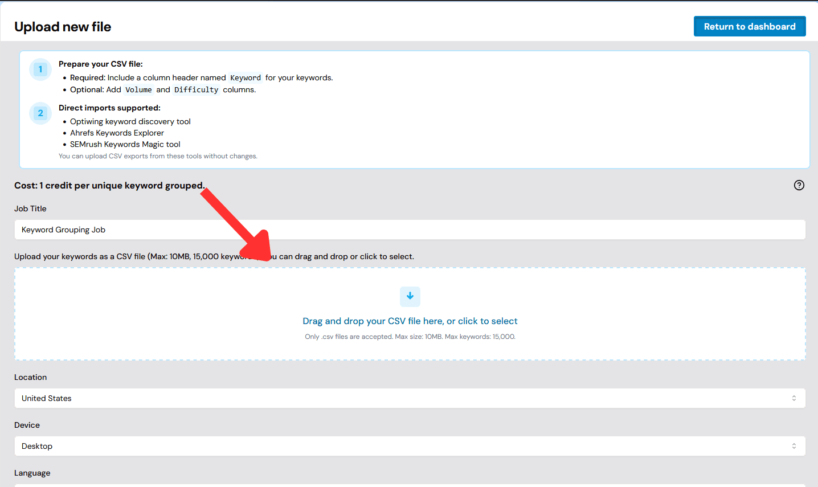
Task: Click inside the CSV preparation instructions panel
Action: [409, 109]
